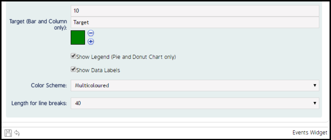Image resolution: width=331 pixels, height=140 pixels.
Task: Open the green target color swatch
Action: coord(78,38)
